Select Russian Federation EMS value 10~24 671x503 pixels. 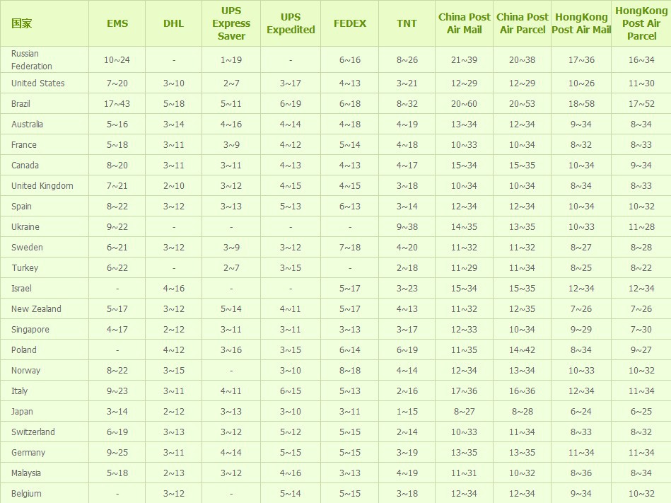coord(117,60)
